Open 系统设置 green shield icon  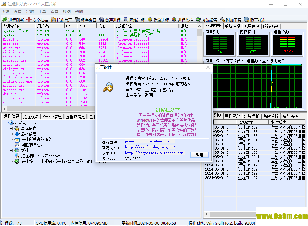[198, 20]
